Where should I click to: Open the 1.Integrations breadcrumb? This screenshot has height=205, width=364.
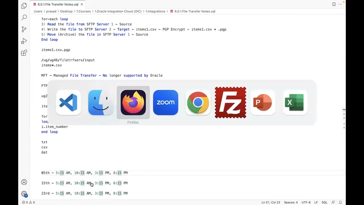click(155, 11)
